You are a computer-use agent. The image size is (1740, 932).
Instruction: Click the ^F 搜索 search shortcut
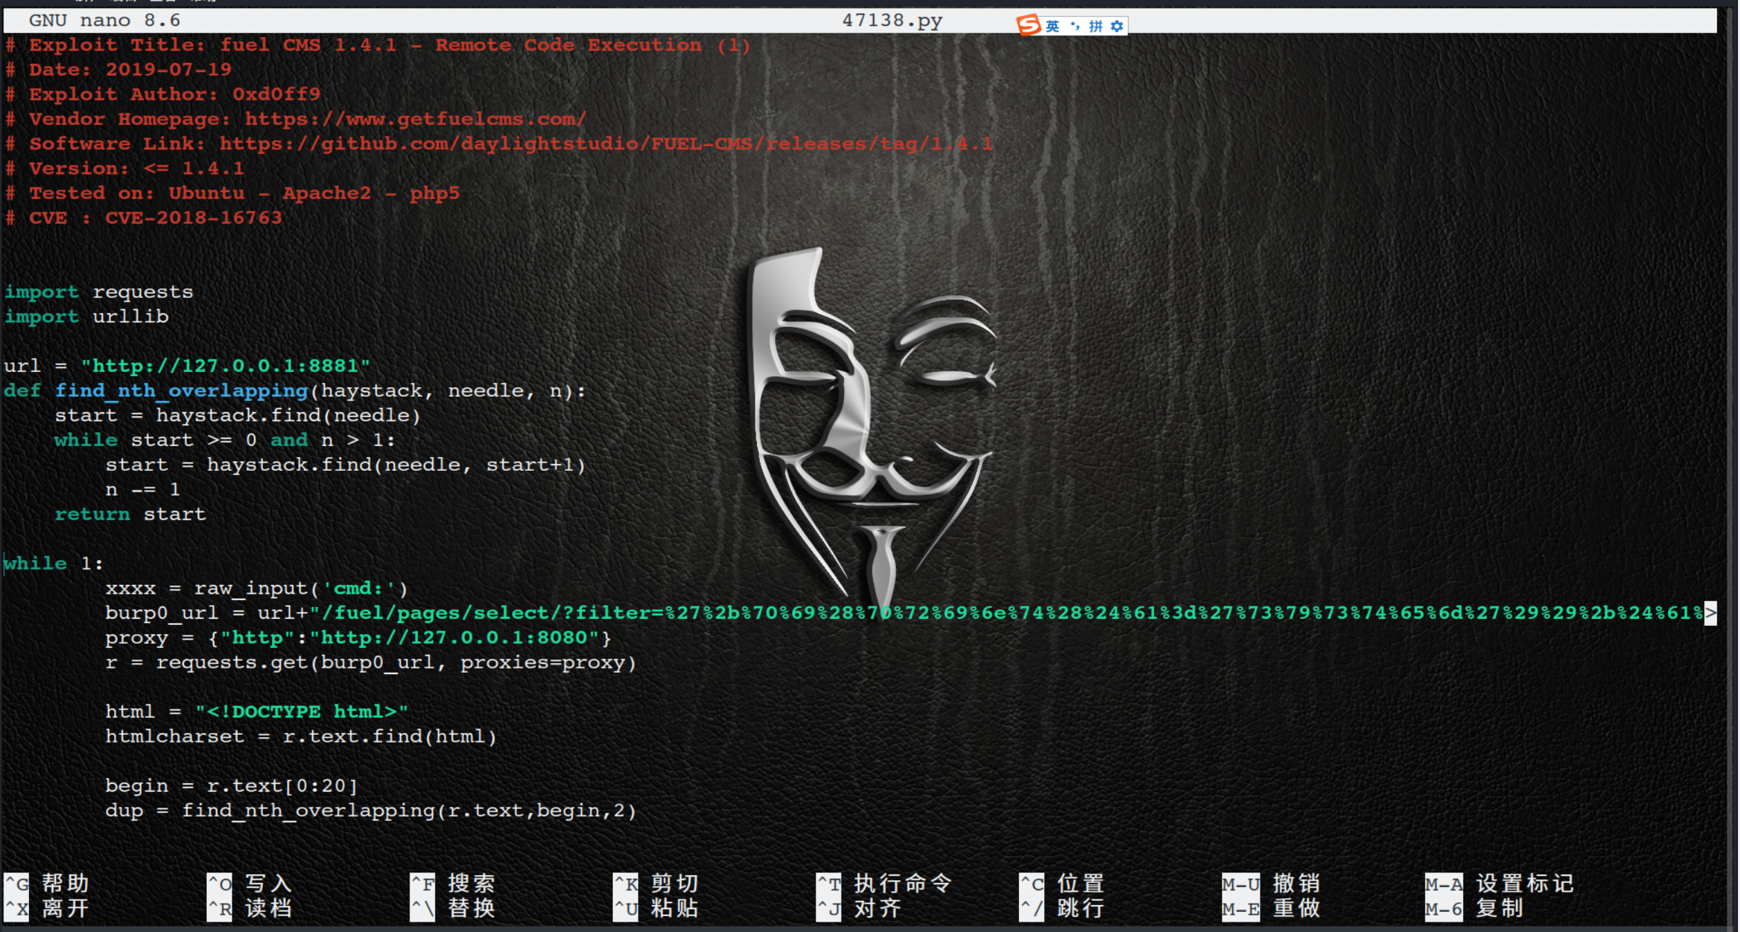tap(453, 883)
